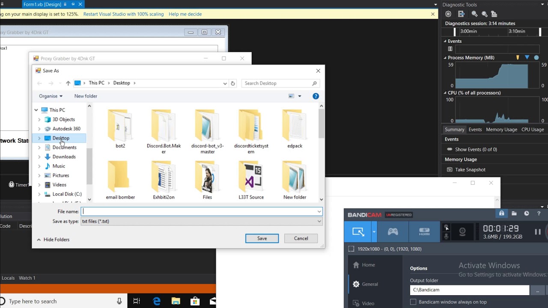Viewport: 548px width, 308px height.
Task: Go up one folder level in Save As
Action: (x=68, y=83)
